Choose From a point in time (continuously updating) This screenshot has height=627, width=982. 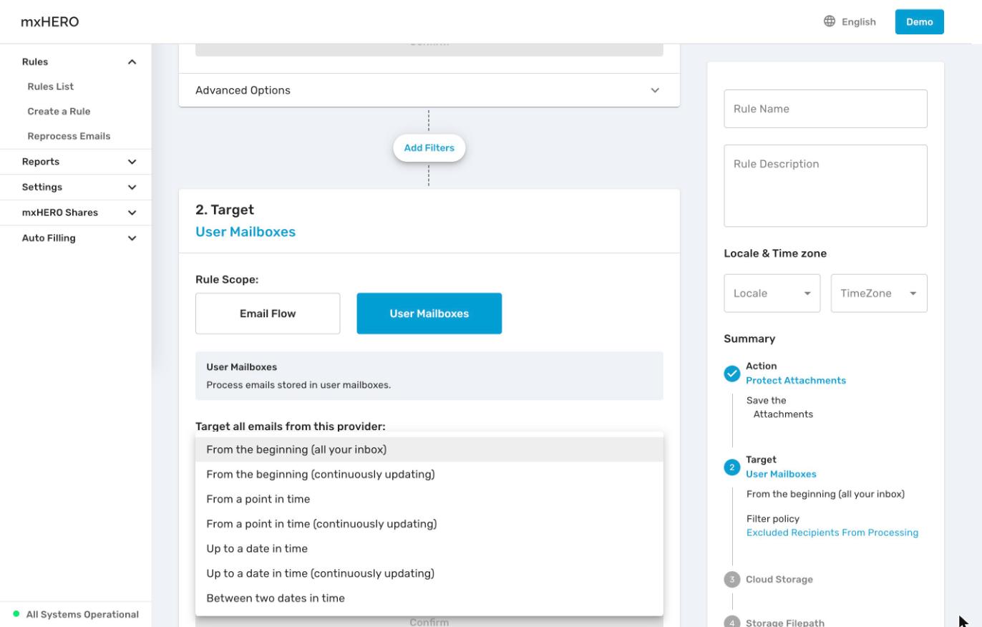coord(429,524)
